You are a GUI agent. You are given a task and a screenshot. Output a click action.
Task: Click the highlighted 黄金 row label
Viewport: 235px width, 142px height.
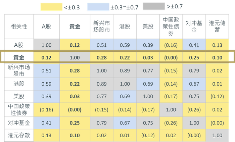tap(18, 57)
